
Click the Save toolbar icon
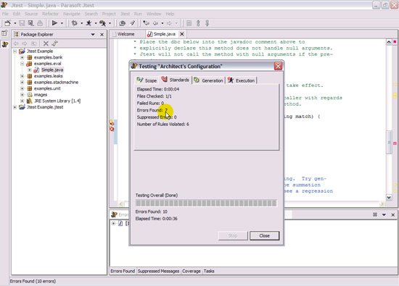click(x=22, y=23)
